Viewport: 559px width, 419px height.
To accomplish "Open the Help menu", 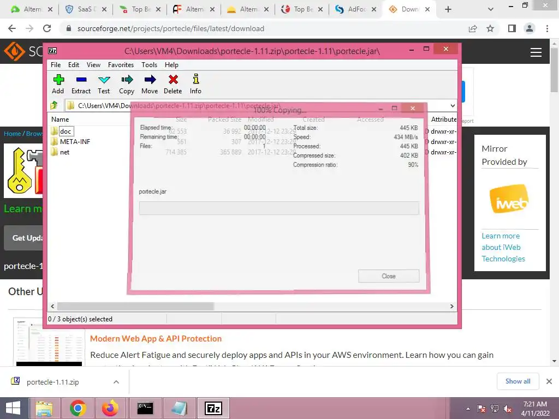I will [x=171, y=65].
